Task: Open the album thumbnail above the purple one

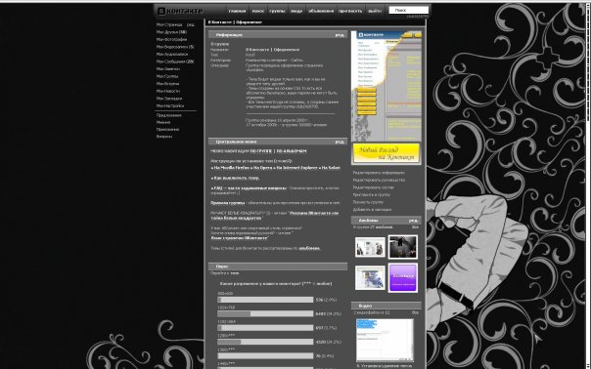Action: click(403, 247)
